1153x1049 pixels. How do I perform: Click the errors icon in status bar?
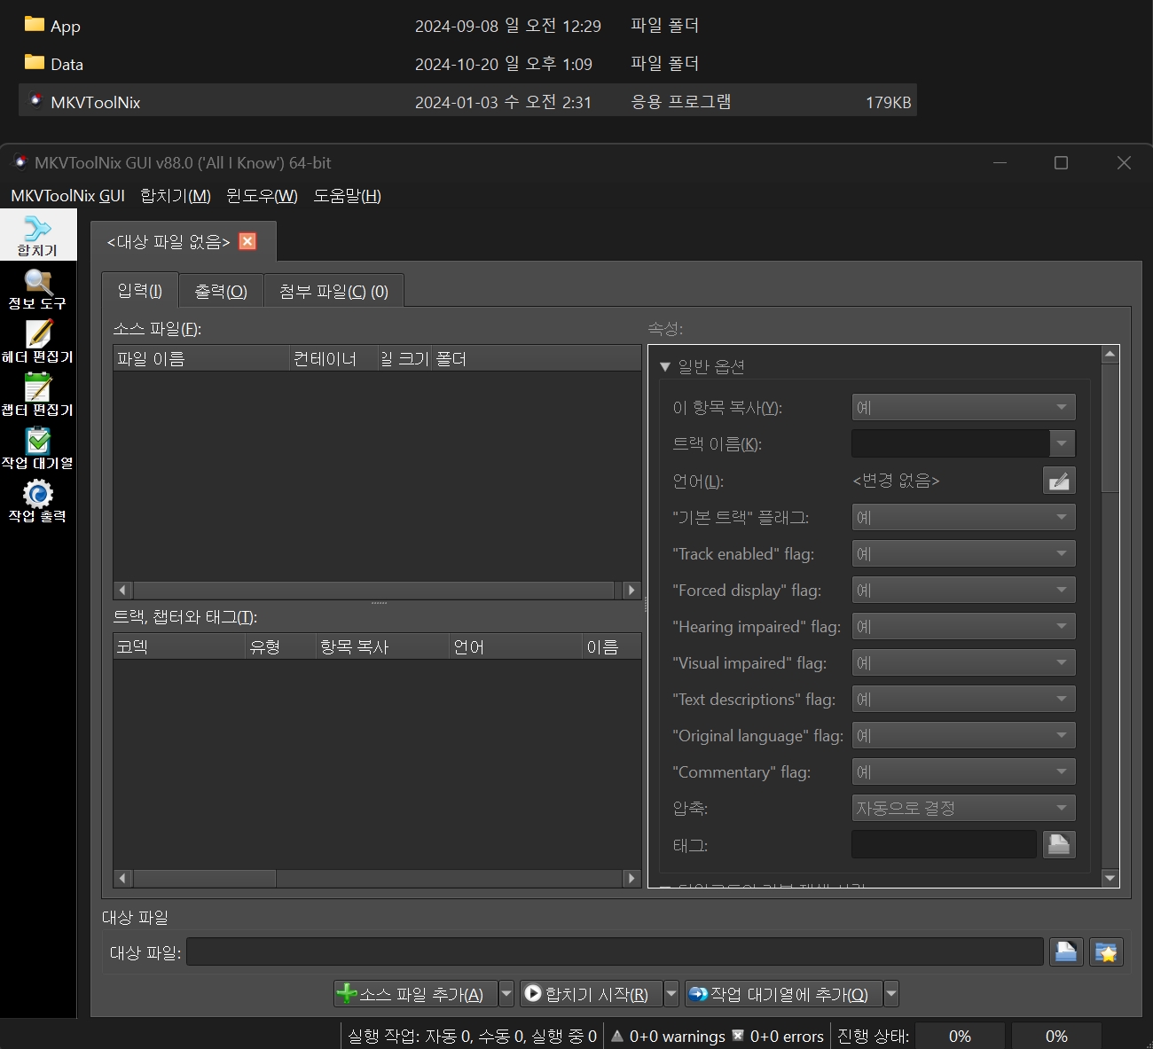click(x=738, y=1036)
